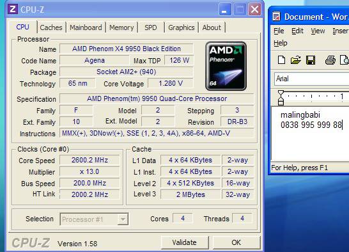Click the 32-way associativity value
Viewport: 349px width, 252px height.
pyautogui.click(x=238, y=194)
